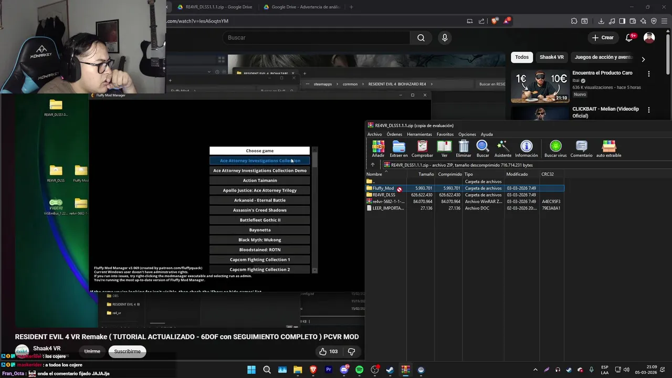Like the video with thumbs up
The height and width of the screenshot is (378, 672).
pyautogui.click(x=323, y=352)
